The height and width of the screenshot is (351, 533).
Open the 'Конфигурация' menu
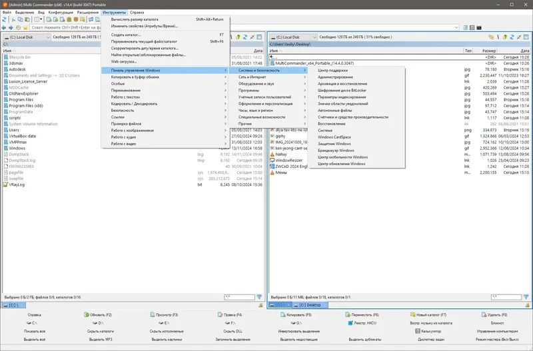tap(61, 12)
